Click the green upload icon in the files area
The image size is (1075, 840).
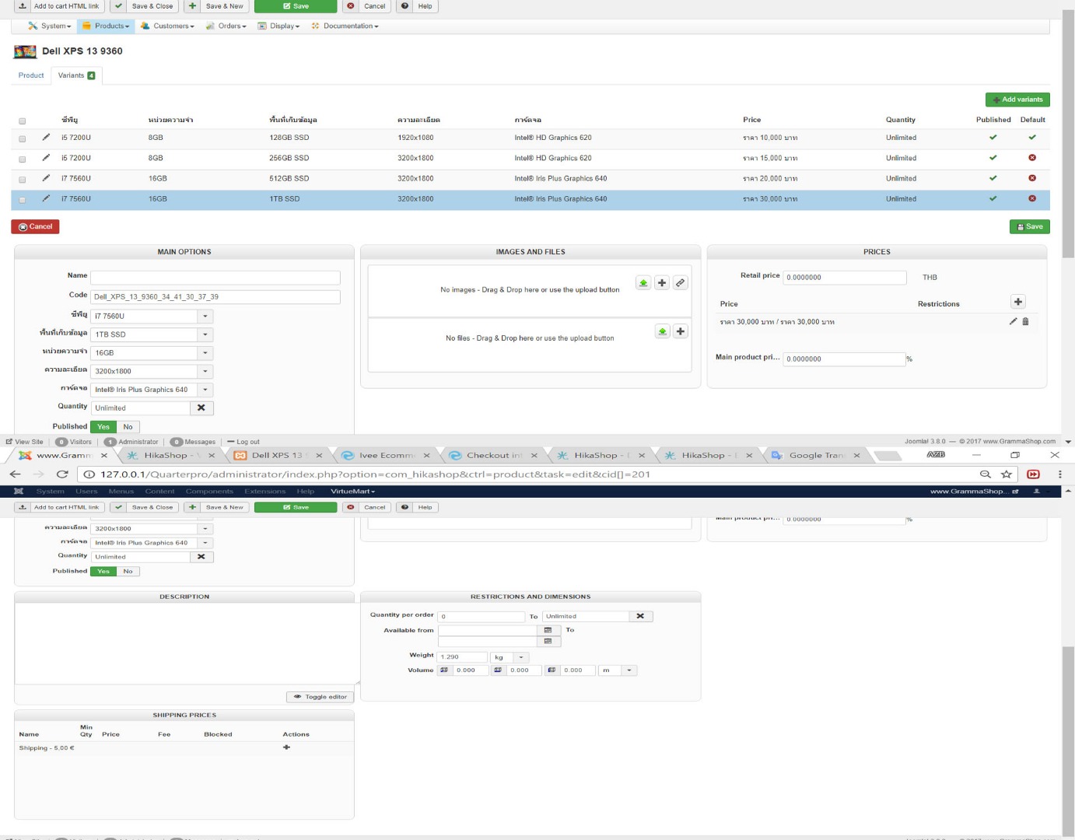[662, 331]
